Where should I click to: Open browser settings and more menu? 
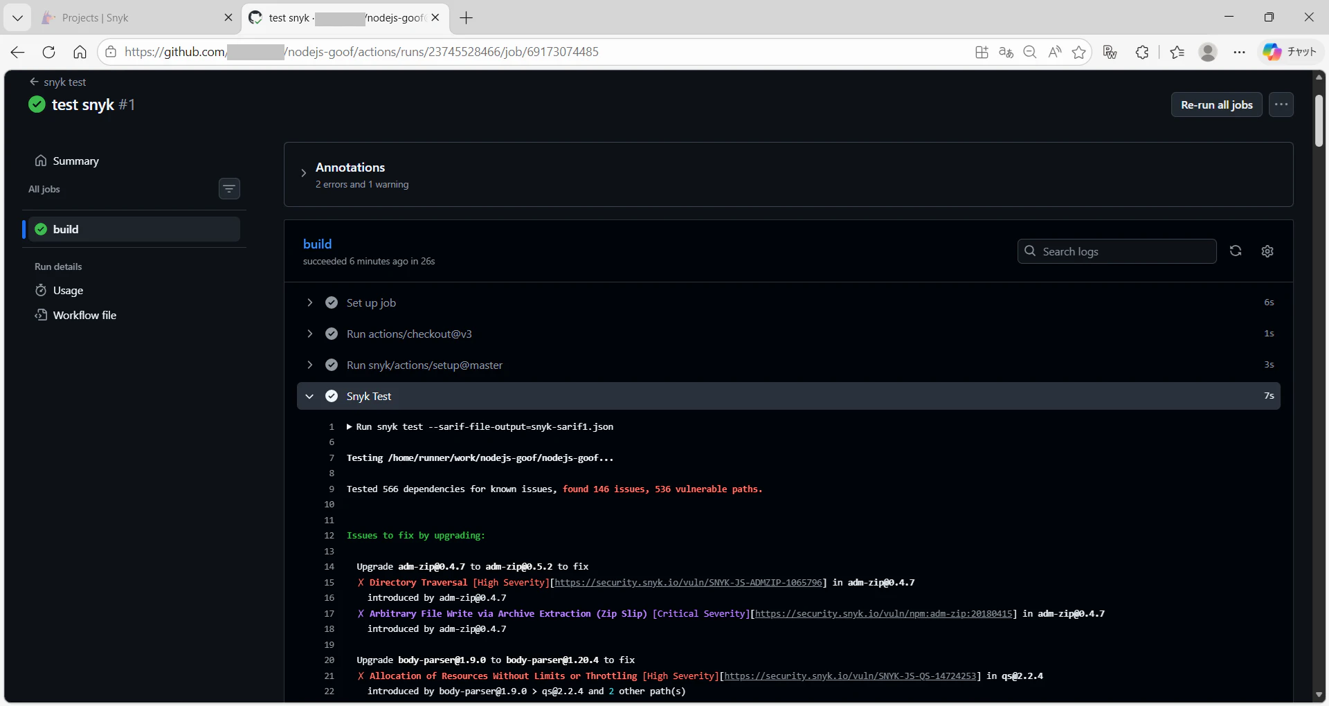click(x=1239, y=52)
